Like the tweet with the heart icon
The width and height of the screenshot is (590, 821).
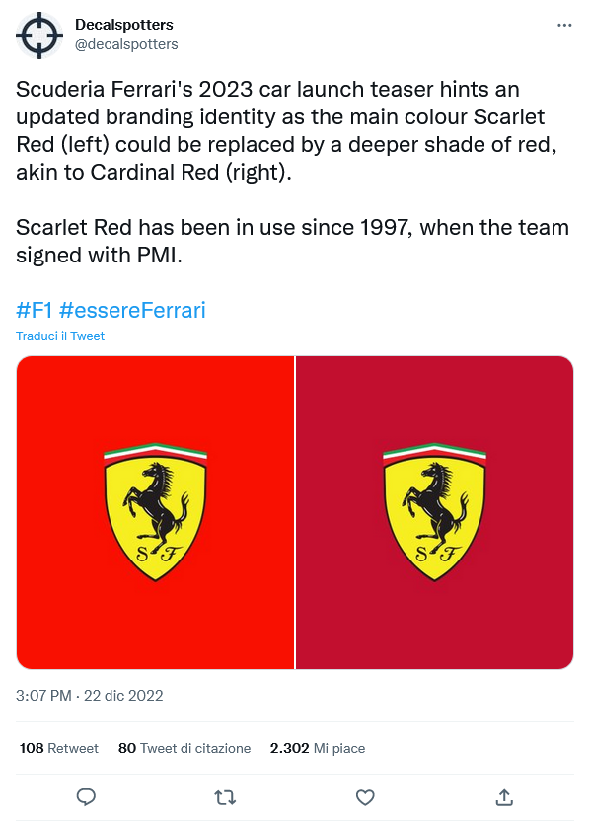click(365, 797)
